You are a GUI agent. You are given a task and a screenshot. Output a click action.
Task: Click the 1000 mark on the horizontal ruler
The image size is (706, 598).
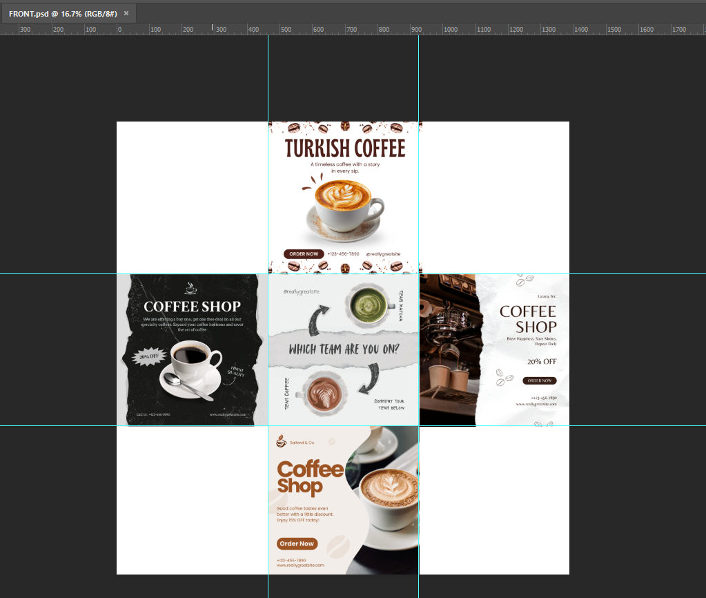(450, 29)
